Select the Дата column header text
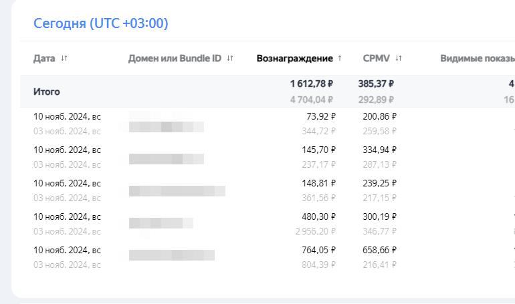 click(x=44, y=58)
